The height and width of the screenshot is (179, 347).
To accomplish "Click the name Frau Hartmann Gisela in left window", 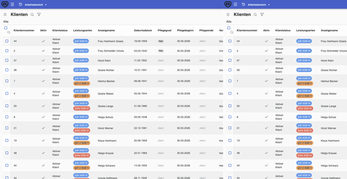I will tap(111, 41).
